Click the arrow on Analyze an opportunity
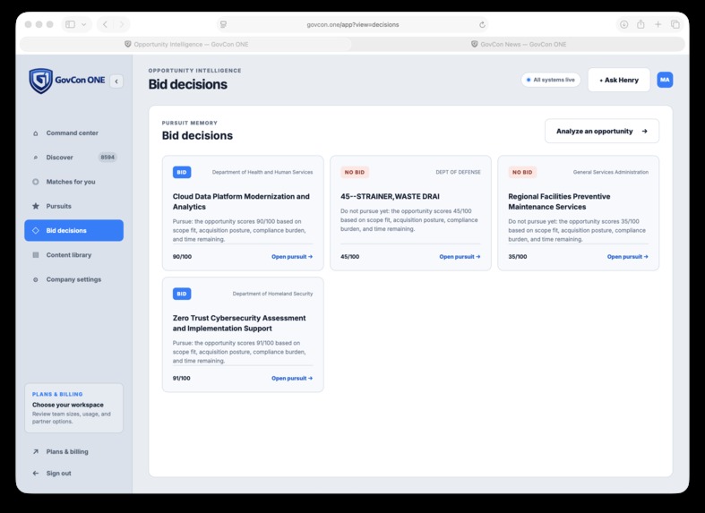The width and height of the screenshot is (705, 513). point(645,132)
